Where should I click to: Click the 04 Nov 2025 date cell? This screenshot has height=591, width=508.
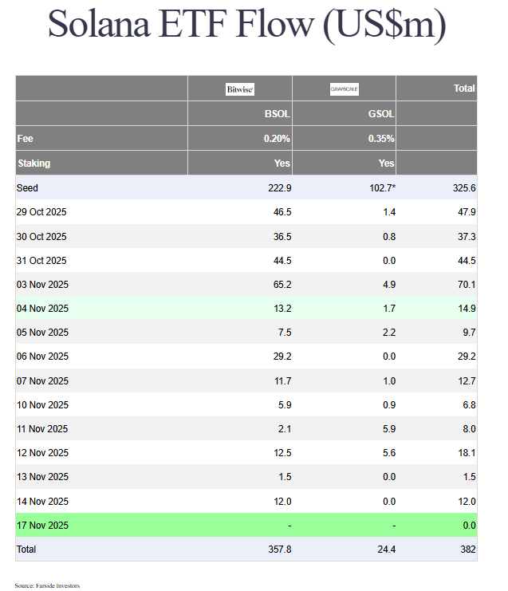[x=42, y=309]
